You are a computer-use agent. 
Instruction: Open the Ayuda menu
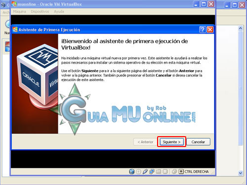[59, 11]
